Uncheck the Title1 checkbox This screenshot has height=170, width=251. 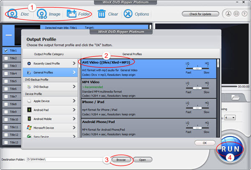click(x=6, y=51)
